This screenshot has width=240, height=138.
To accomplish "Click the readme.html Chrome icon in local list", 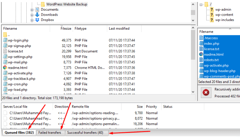I will [5, 68].
